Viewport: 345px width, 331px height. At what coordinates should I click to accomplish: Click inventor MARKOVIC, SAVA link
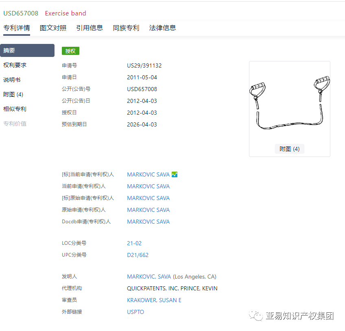coord(149,277)
